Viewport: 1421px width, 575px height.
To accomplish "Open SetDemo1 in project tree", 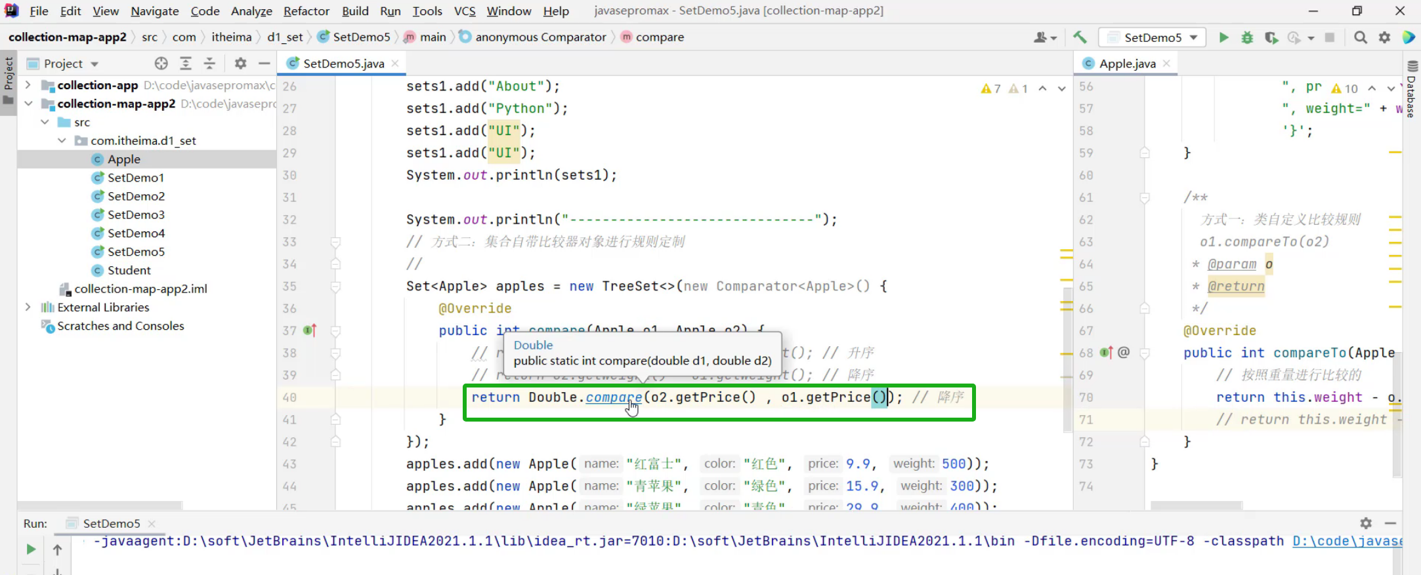I will click(x=135, y=178).
